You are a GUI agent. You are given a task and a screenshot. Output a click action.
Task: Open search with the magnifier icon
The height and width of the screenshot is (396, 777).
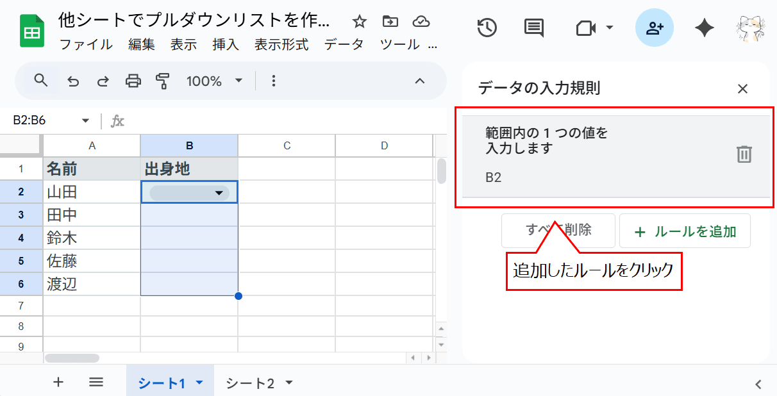tap(40, 81)
